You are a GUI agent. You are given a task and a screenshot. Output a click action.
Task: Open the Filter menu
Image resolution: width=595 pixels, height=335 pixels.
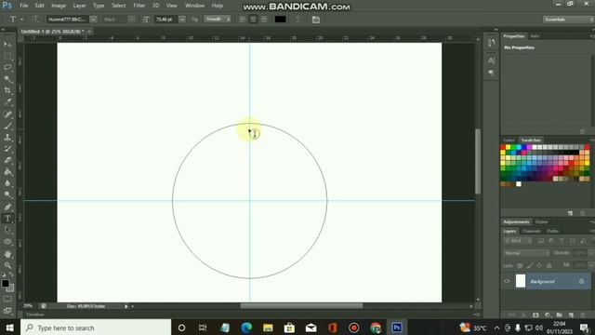click(139, 6)
